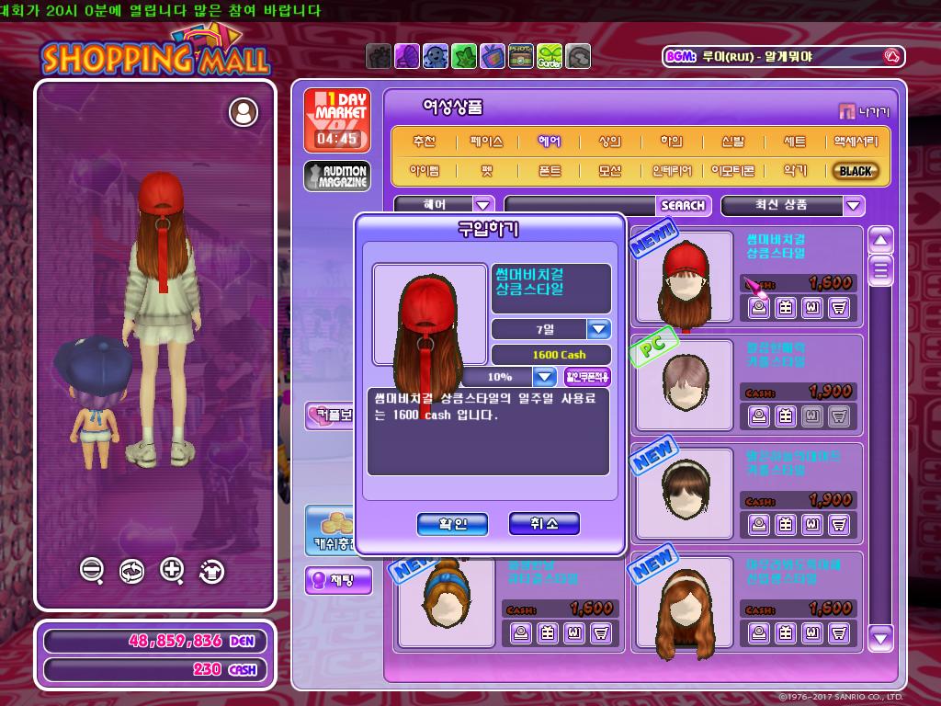Viewport: 941px width, 706px height.
Task: Open the 악기 category tab
Action: click(795, 171)
